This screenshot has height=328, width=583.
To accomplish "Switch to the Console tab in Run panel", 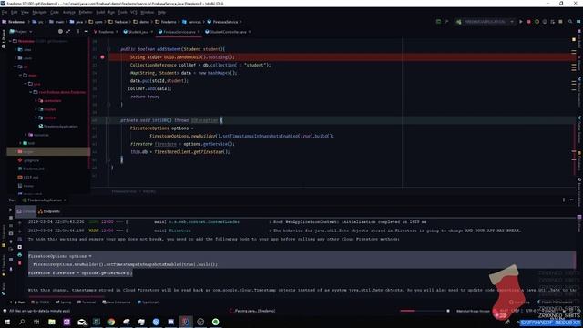I will pos(26,211).
